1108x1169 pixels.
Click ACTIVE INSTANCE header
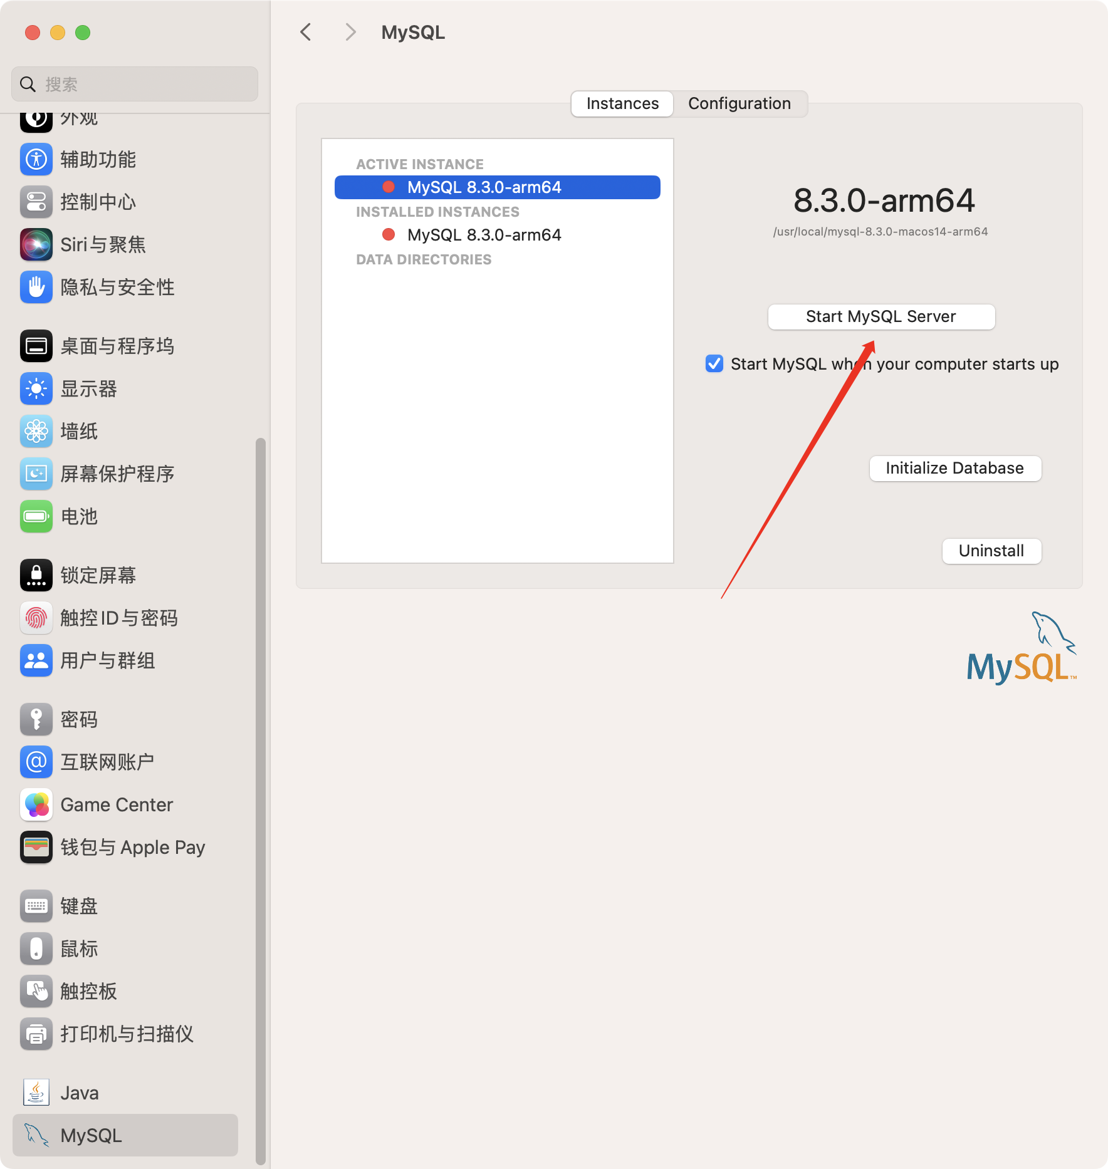tap(420, 164)
